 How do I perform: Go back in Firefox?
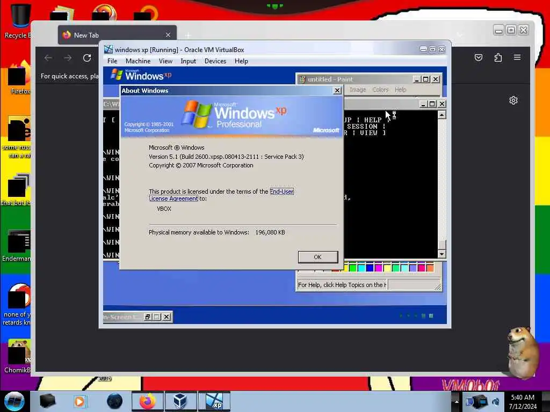pyautogui.click(x=48, y=58)
